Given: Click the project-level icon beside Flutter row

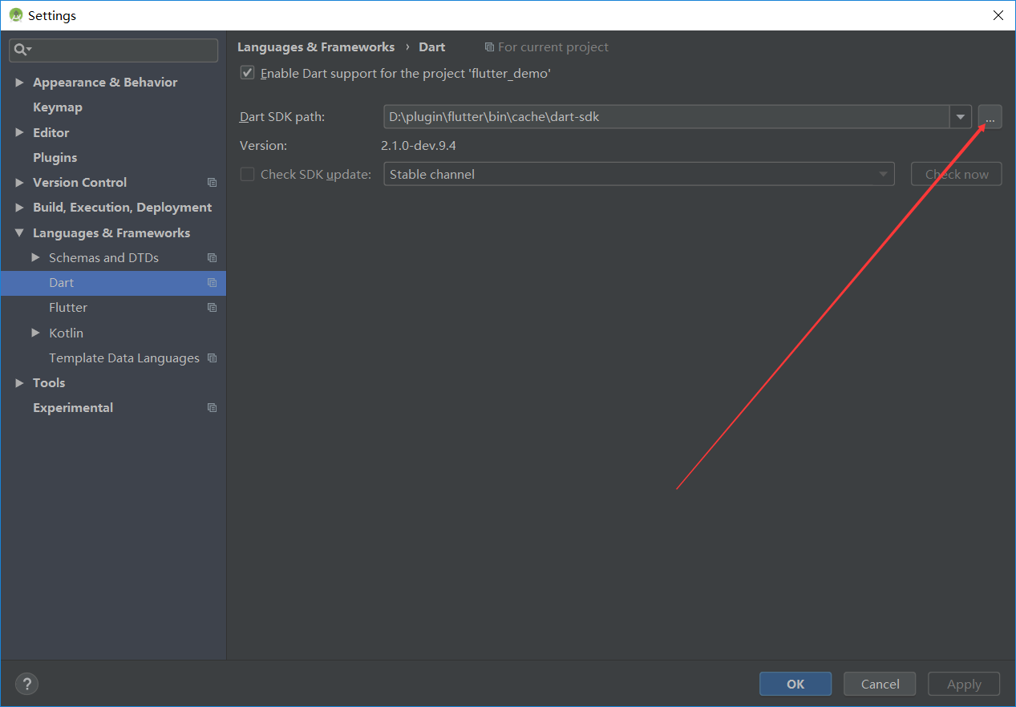Looking at the screenshot, I should tap(212, 308).
